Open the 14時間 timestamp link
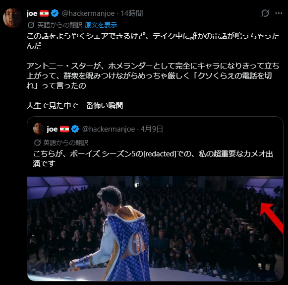 click(x=132, y=13)
